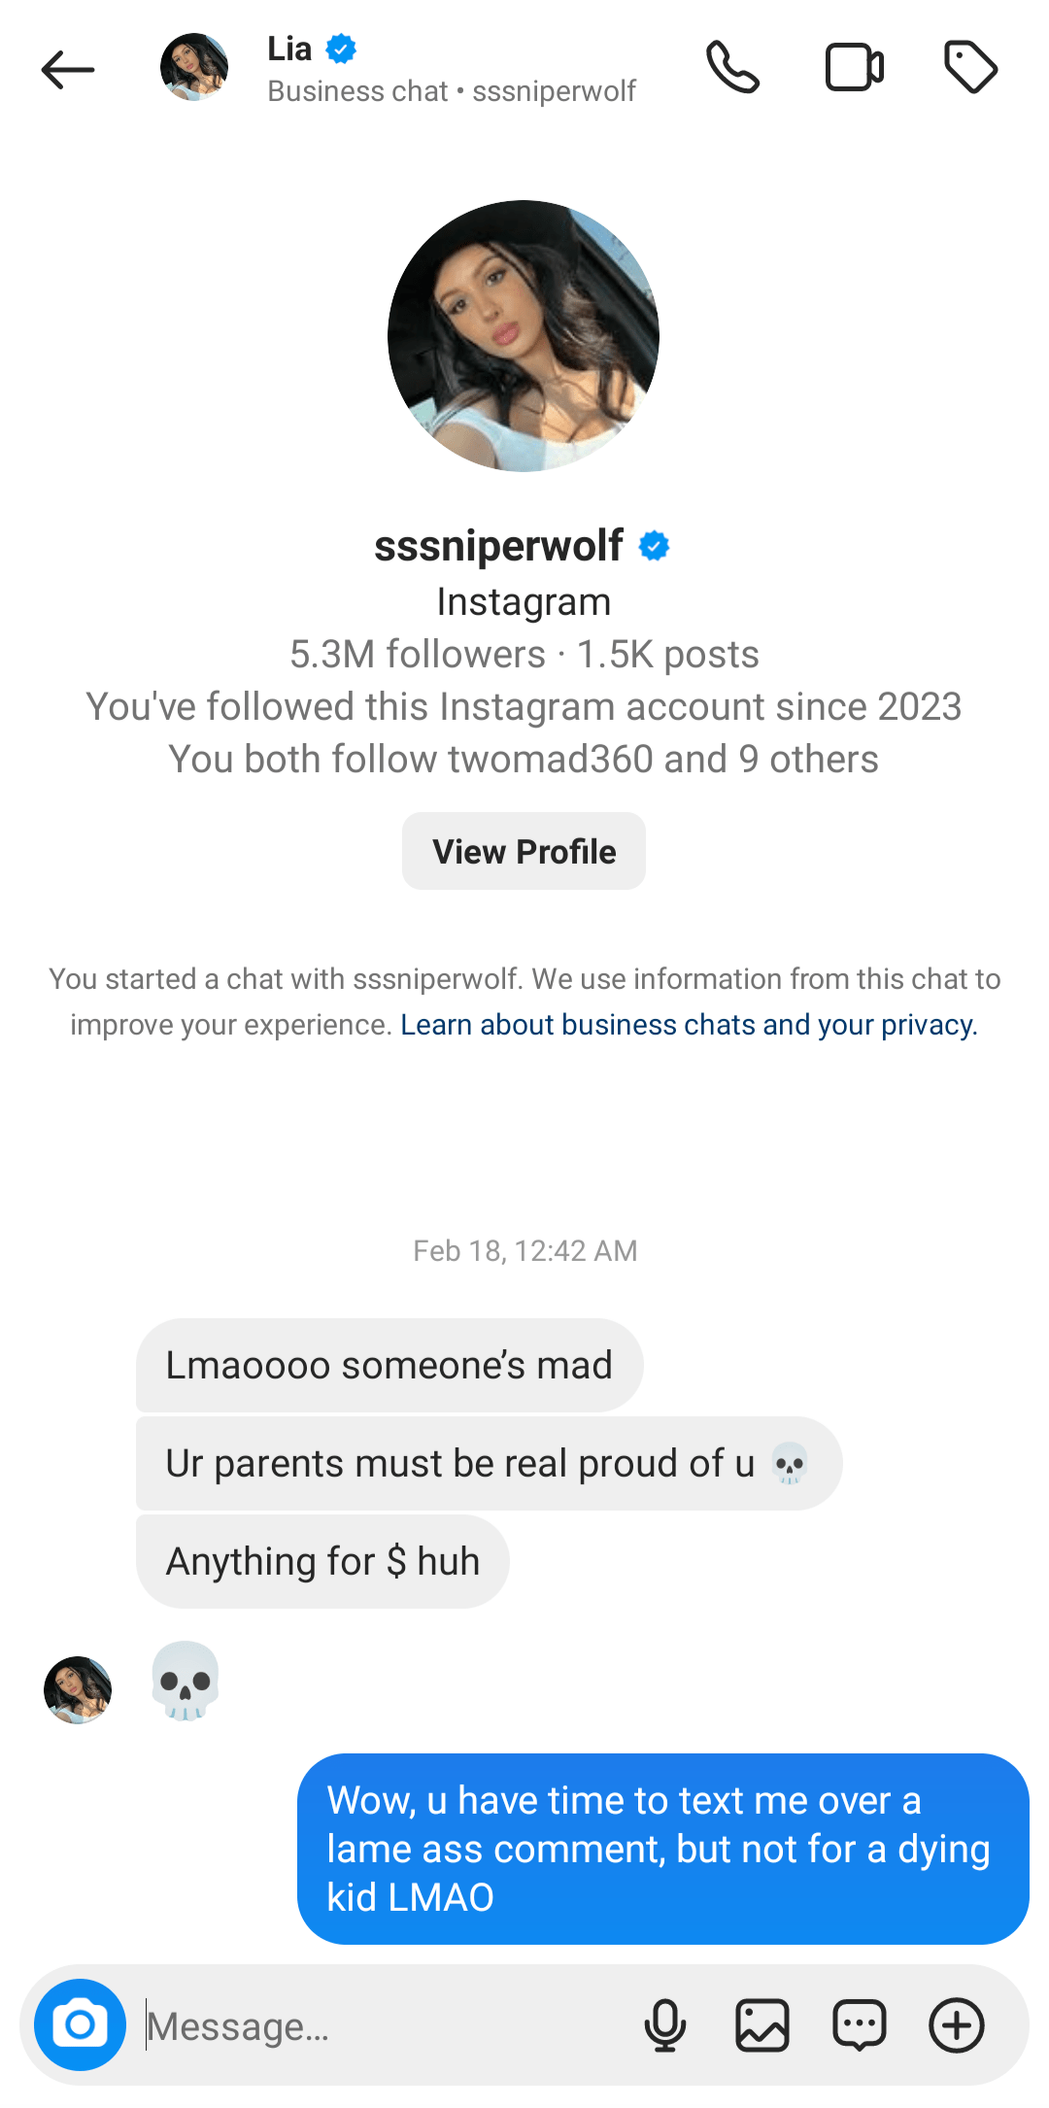Open the blue camera button
This screenshot has width=1049, height=2108.
pyautogui.click(x=80, y=2025)
